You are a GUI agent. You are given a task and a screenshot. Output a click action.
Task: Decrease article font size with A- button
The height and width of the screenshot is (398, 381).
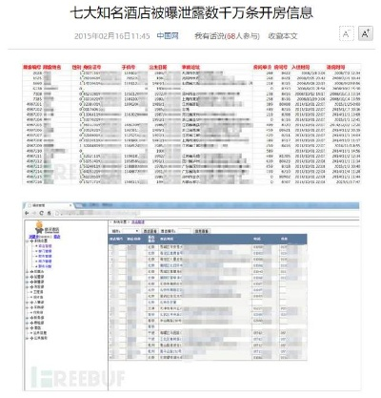pyautogui.click(x=347, y=33)
